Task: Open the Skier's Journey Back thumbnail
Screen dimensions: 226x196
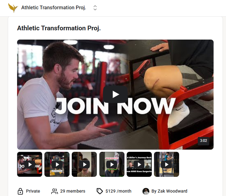Action: (x=139, y=164)
